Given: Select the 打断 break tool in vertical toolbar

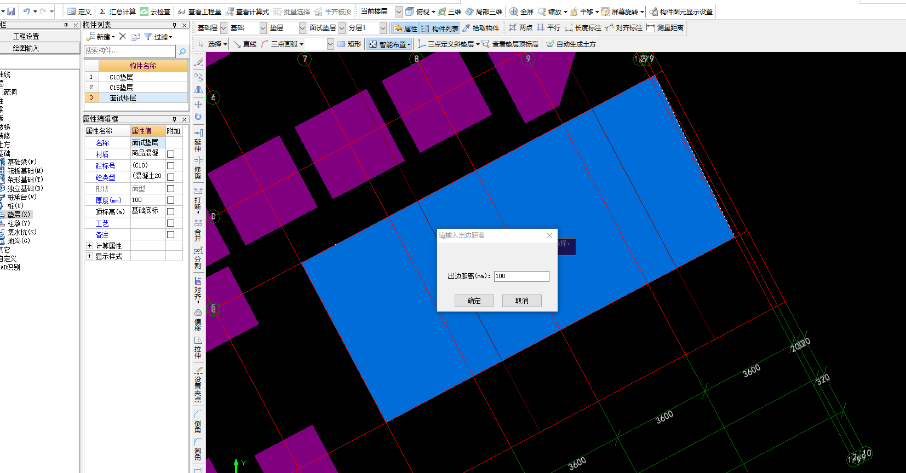Looking at the screenshot, I should 198,200.
